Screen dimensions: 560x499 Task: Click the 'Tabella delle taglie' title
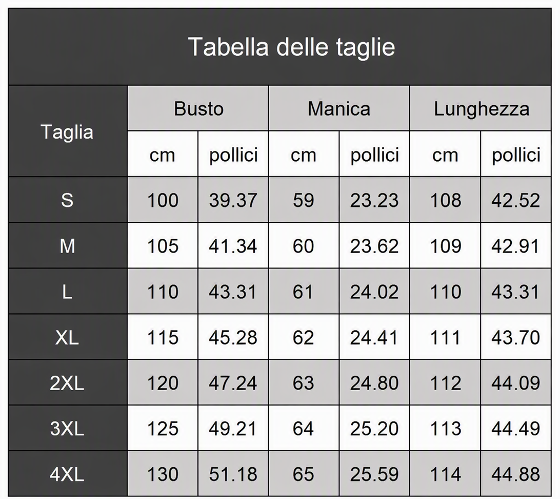click(291, 47)
